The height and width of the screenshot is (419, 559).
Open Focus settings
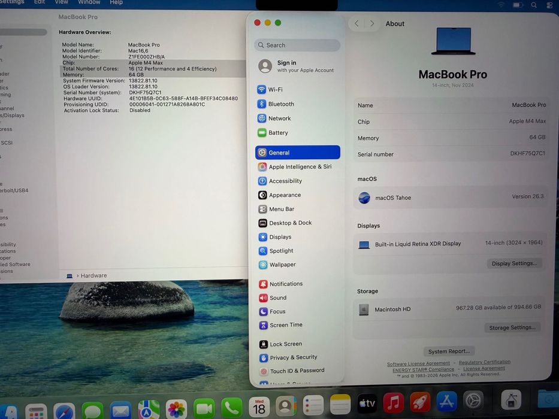[298, 311]
